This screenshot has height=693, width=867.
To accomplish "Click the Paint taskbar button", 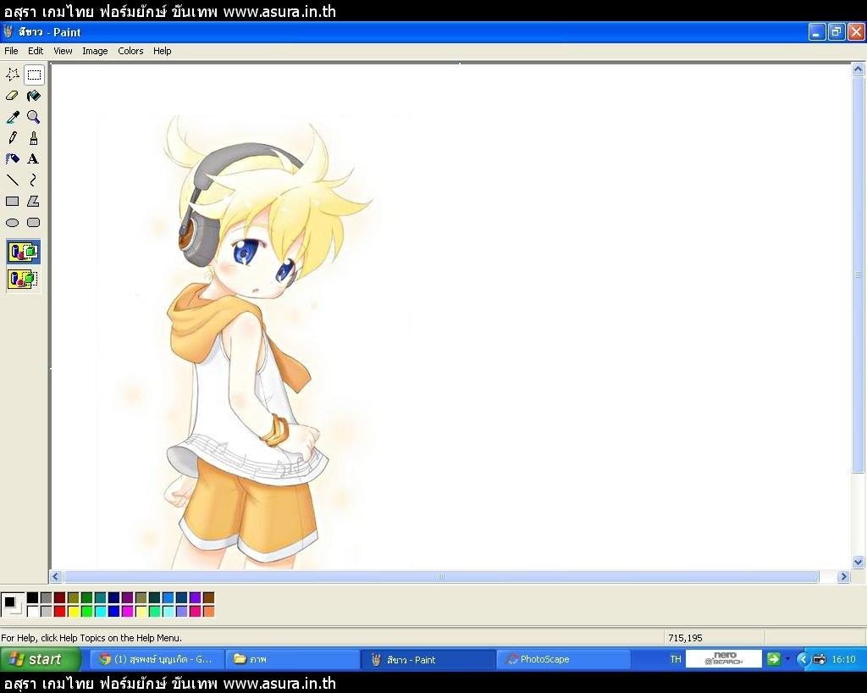I will (428, 659).
